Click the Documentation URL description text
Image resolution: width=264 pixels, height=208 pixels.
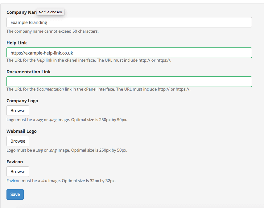tap(98, 89)
